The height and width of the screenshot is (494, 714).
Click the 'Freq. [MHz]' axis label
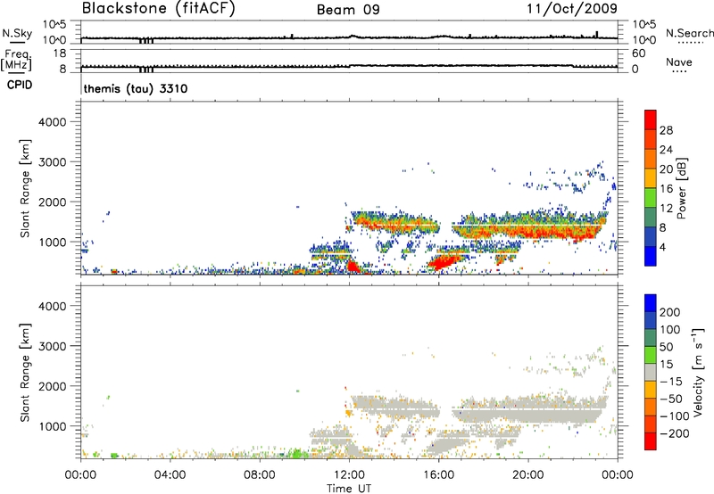click(x=16, y=60)
